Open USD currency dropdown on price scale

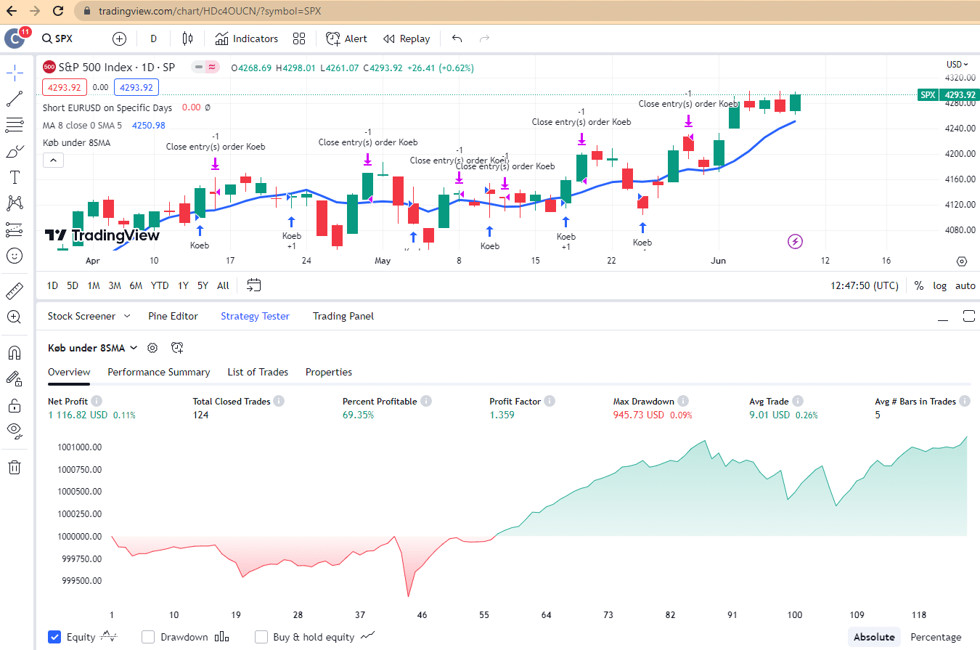click(x=958, y=65)
